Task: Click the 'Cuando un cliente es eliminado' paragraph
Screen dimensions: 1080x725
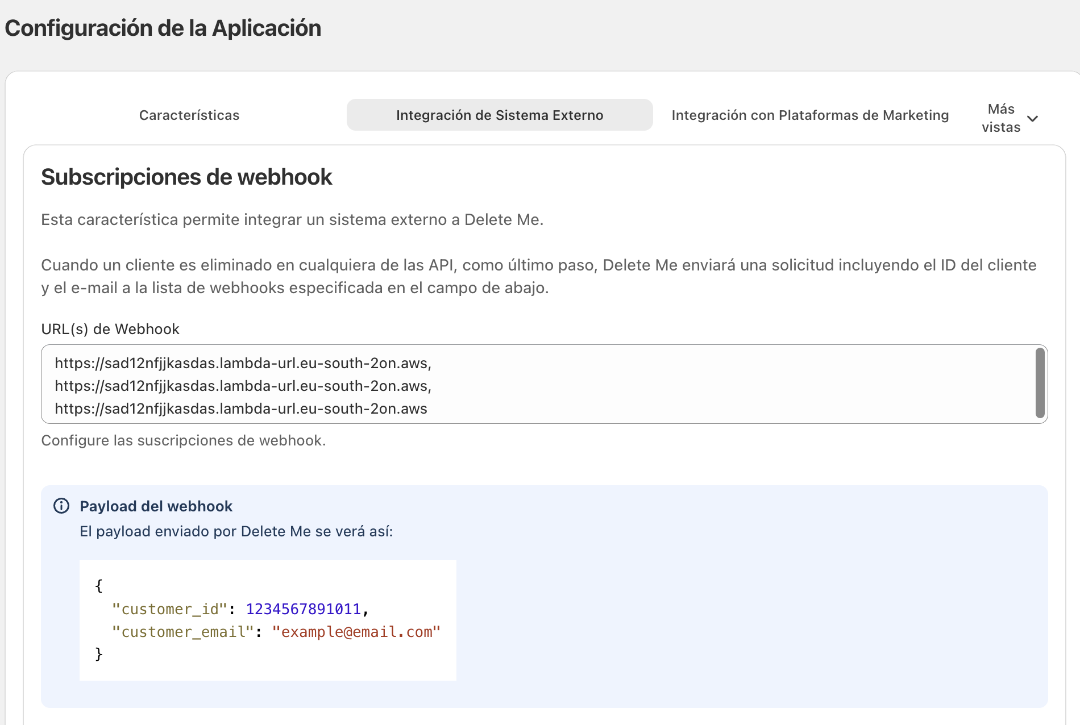Action: (539, 276)
